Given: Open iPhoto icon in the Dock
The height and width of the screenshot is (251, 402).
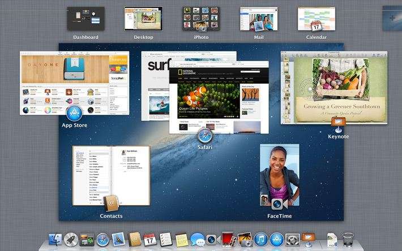Looking at the screenshot, I should [245, 240].
